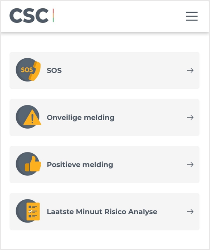This screenshot has height=250, width=210.
Task: Open Laatste Minuut Risico Analyse text
Action: [x=102, y=212]
